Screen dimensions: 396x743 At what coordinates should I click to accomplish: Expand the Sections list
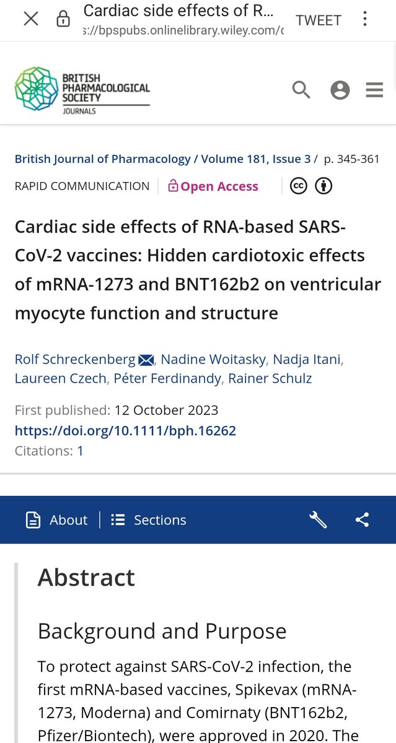click(149, 520)
